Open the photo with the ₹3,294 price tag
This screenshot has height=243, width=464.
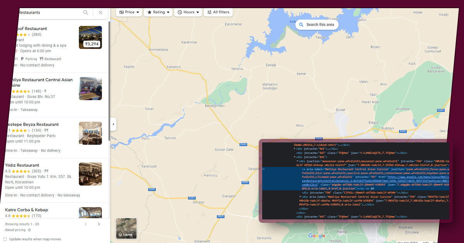point(90,38)
